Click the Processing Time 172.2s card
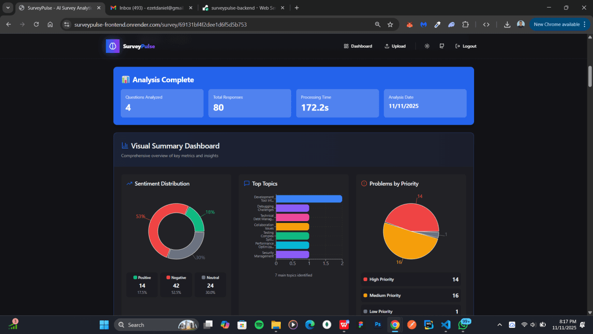The height and width of the screenshot is (334, 593). pos(337,103)
